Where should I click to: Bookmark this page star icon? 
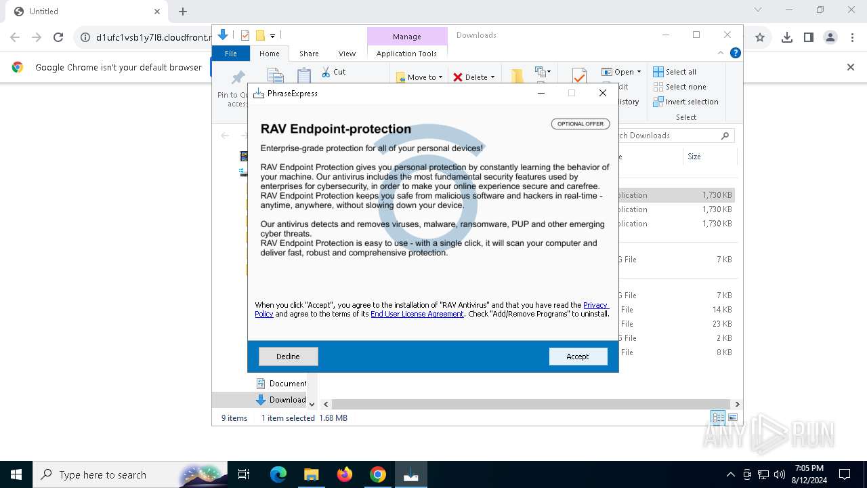pos(760,38)
